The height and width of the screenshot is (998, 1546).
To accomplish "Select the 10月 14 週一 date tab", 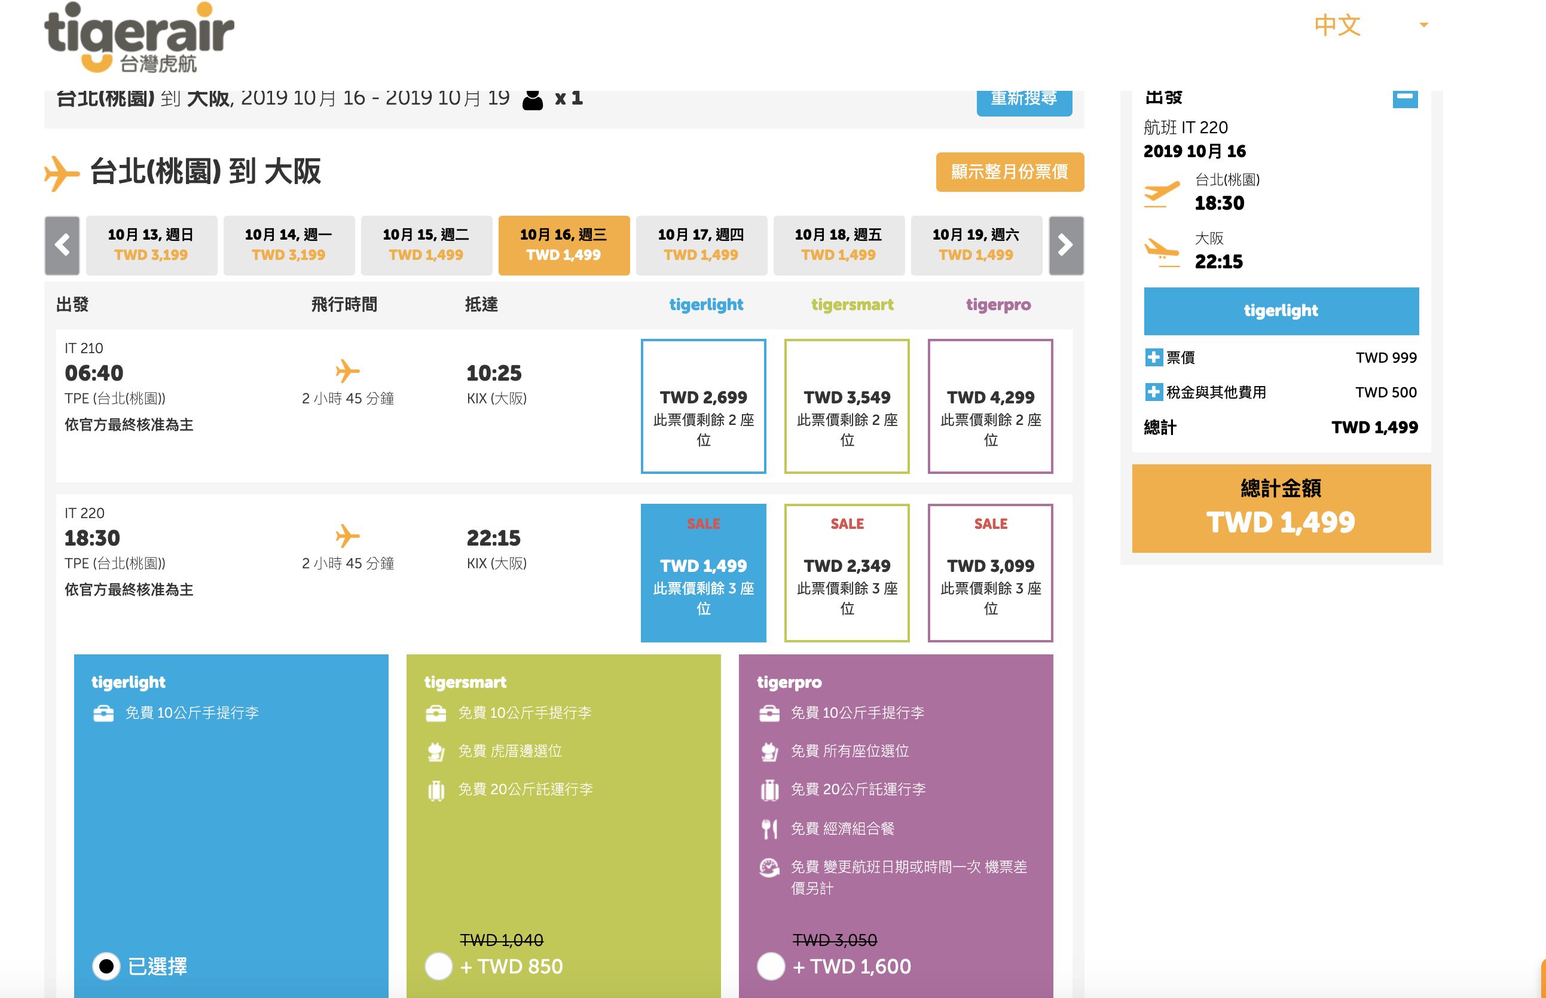I will pyautogui.click(x=289, y=246).
